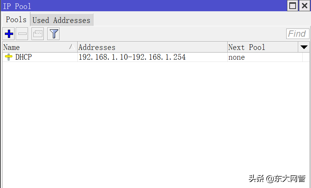This screenshot has height=188, width=311.
Task: Open the funnel Filter tool
Action: coord(54,34)
